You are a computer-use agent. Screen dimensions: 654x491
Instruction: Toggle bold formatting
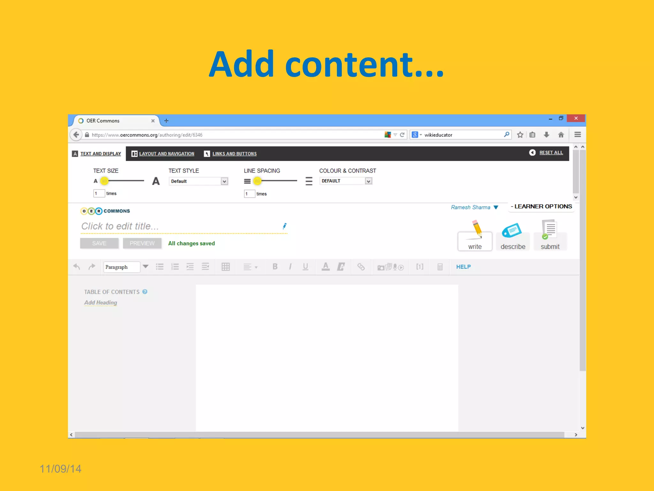click(x=275, y=267)
